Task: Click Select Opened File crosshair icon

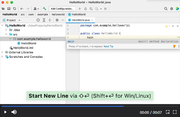Action: pyautogui.click(x=38, y=20)
